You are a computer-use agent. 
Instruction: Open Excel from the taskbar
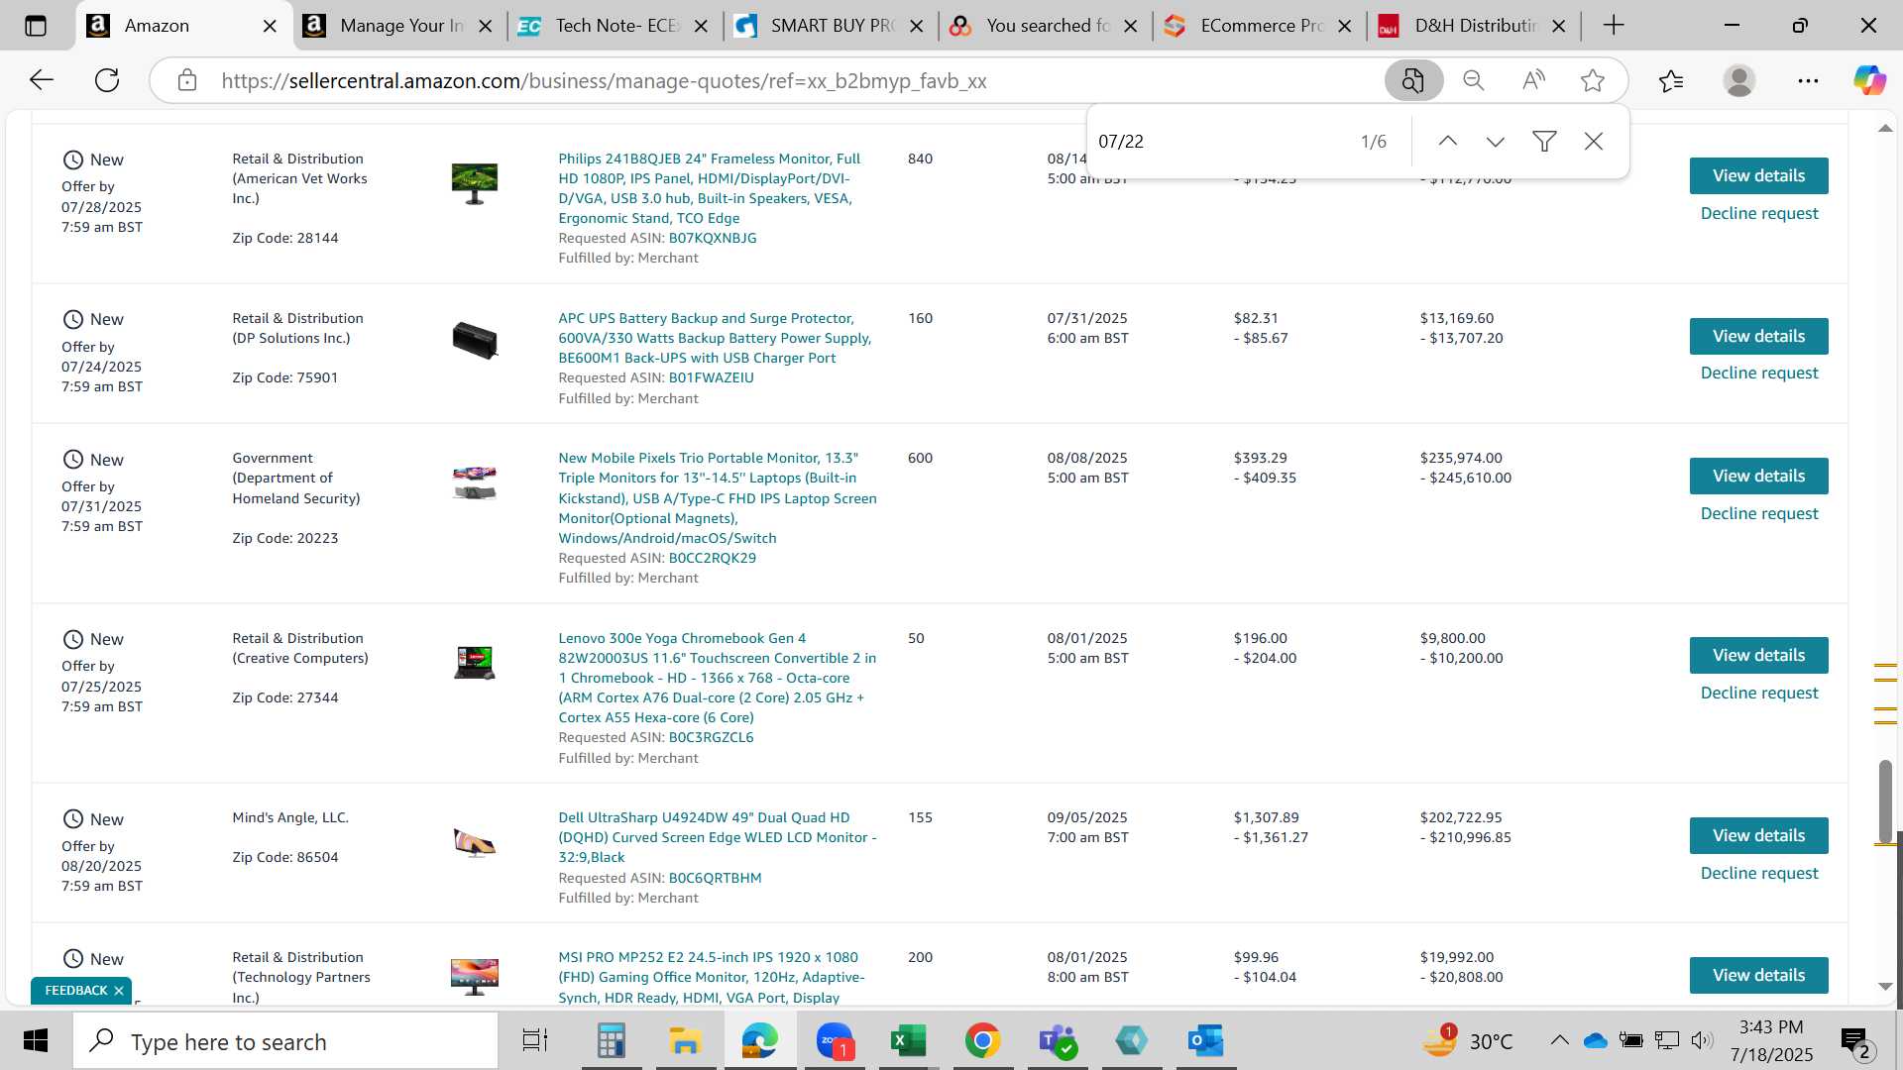(908, 1041)
